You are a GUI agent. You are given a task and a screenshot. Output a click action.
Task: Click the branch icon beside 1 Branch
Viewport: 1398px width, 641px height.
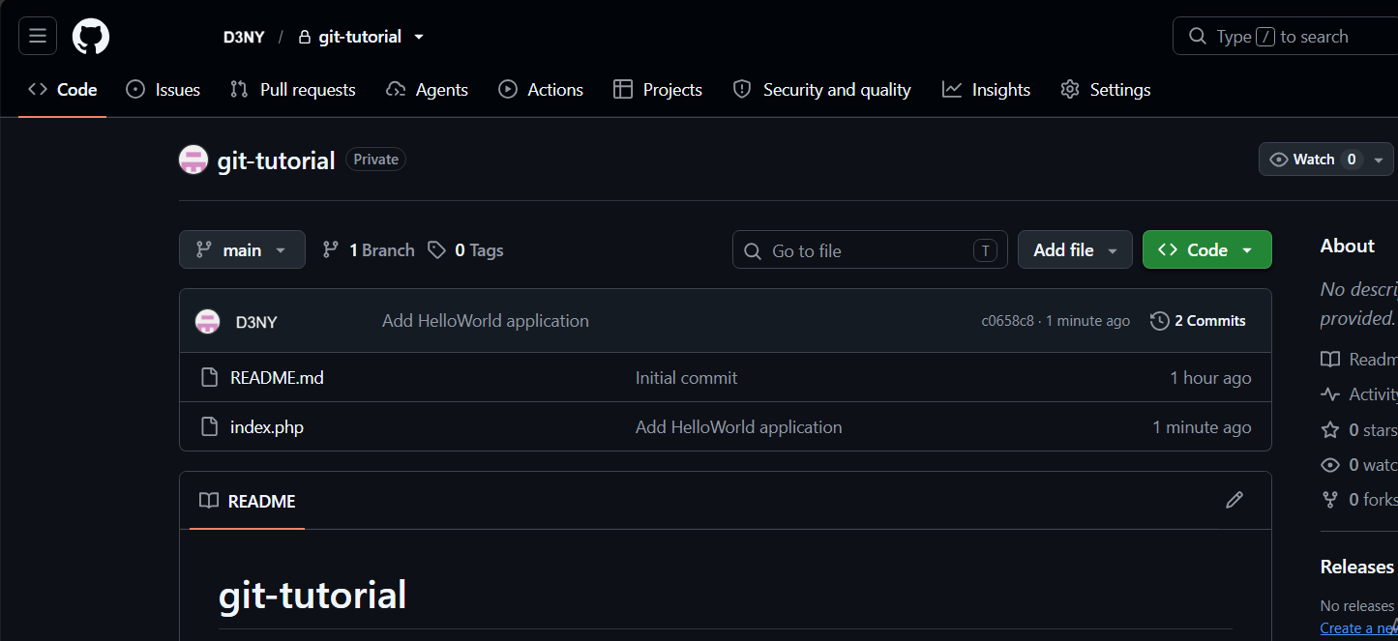331,250
